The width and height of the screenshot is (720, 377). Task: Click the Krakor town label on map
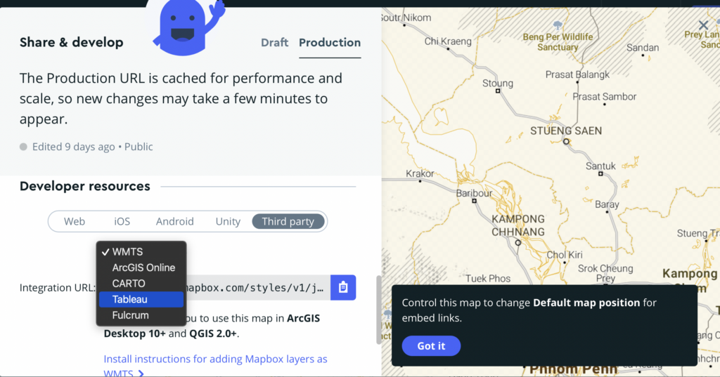point(420,173)
